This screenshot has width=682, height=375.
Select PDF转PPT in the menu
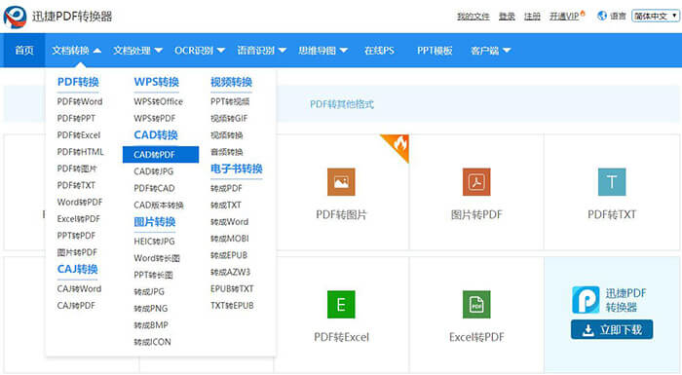click(76, 118)
